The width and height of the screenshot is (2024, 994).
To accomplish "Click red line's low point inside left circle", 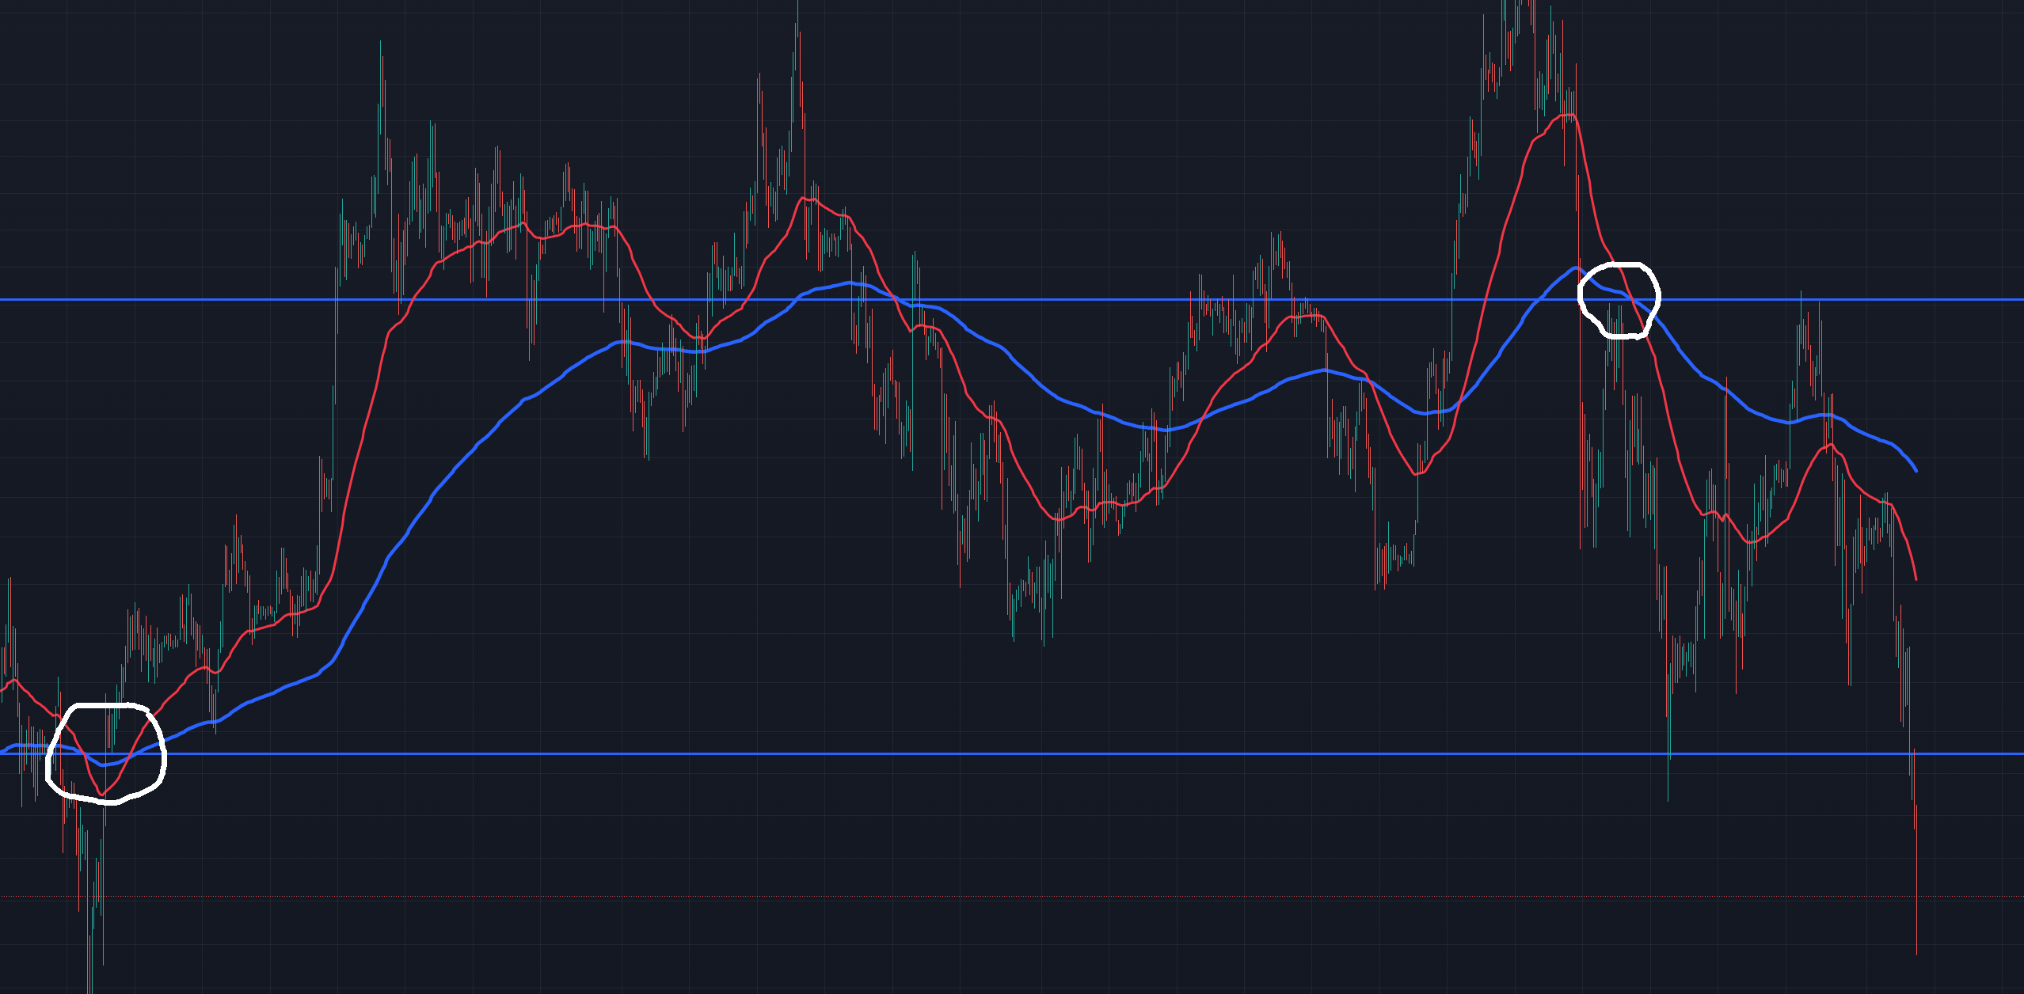I will coord(101,794).
